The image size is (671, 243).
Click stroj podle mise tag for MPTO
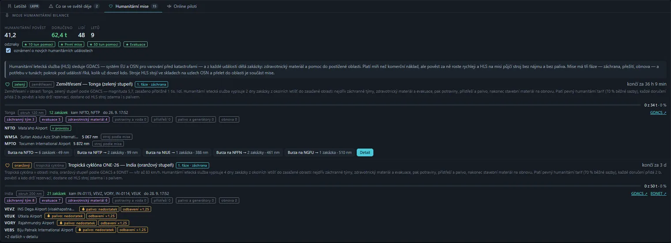coord(108,144)
